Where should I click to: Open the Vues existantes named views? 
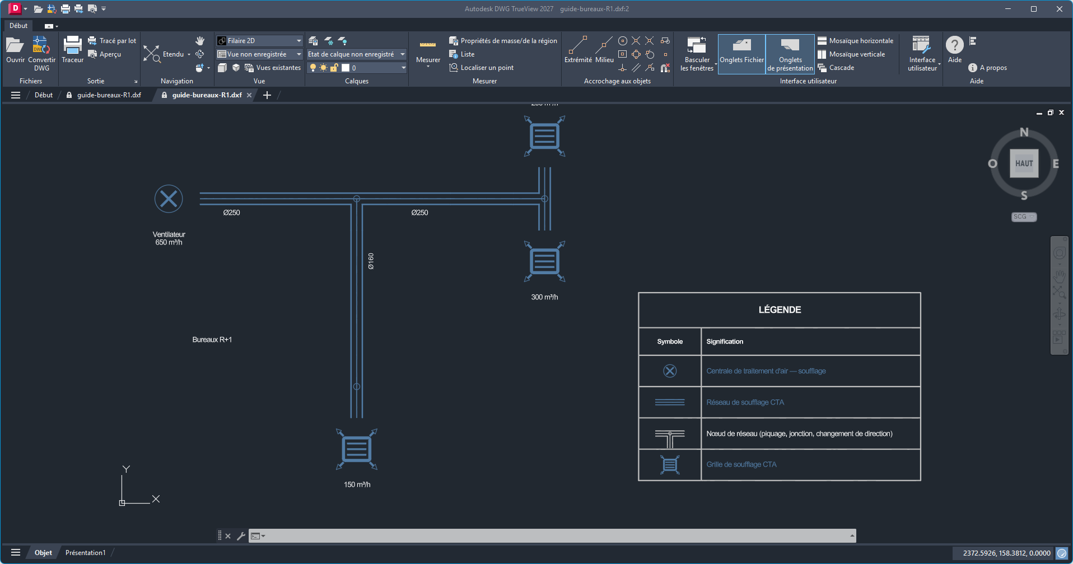click(x=273, y=68)
